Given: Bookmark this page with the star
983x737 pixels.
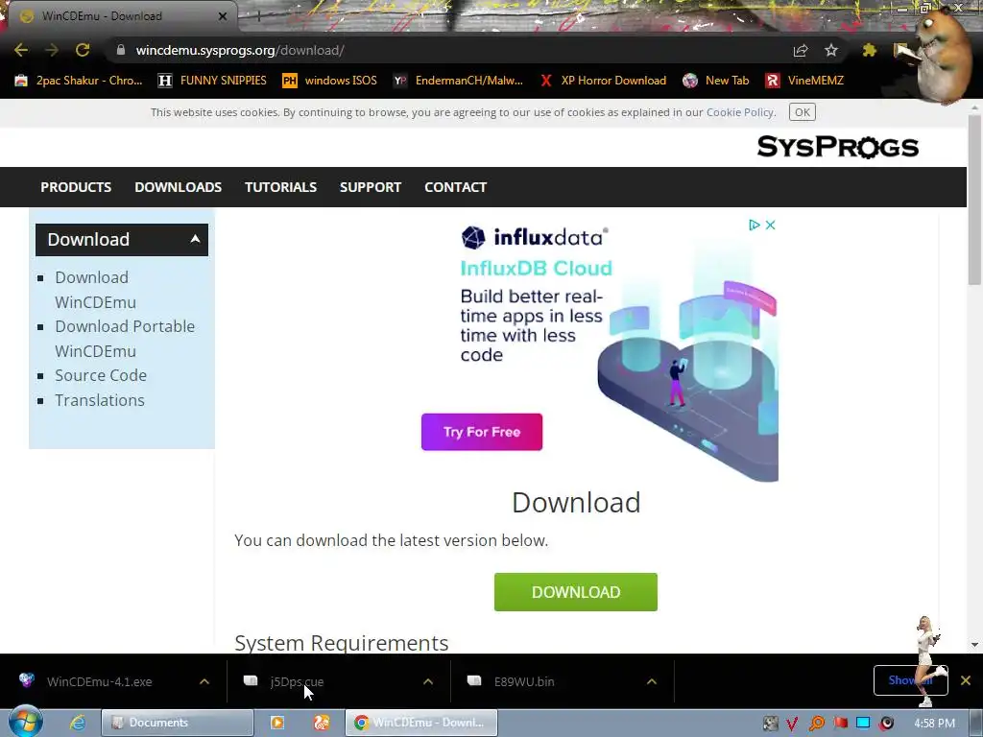Looking at the screenshot, I should (x=830, y=50).
